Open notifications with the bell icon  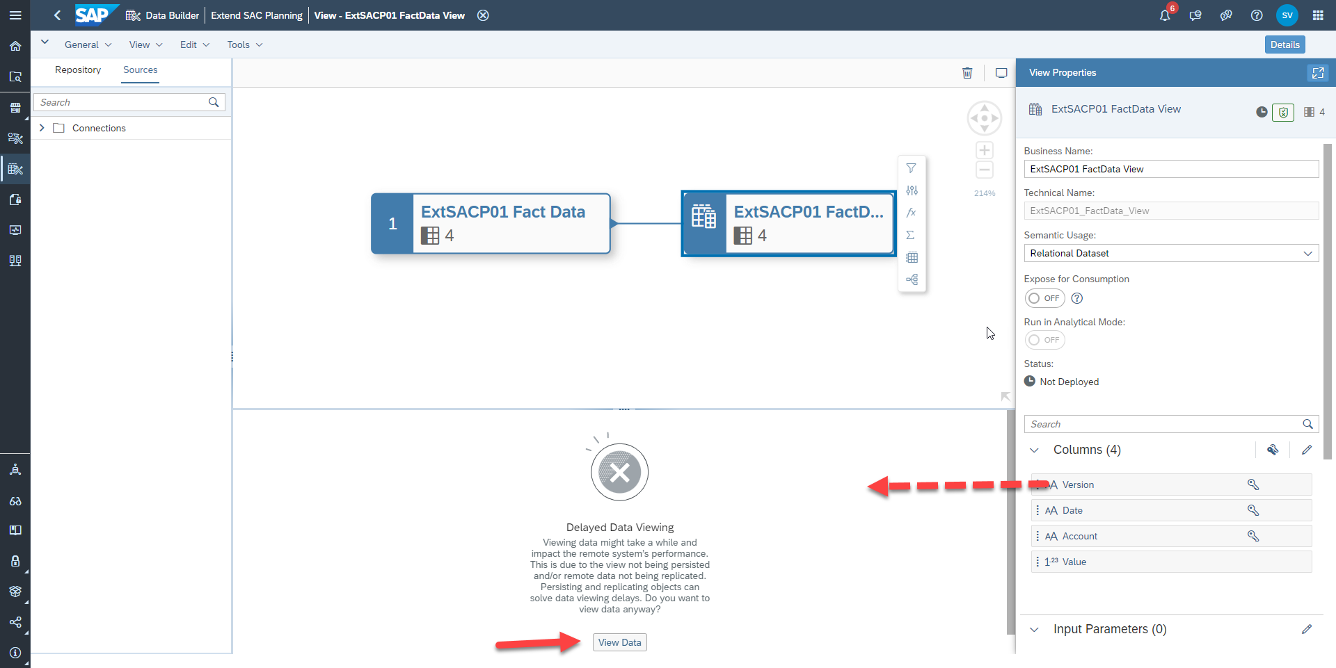[x=1166, y=15]
